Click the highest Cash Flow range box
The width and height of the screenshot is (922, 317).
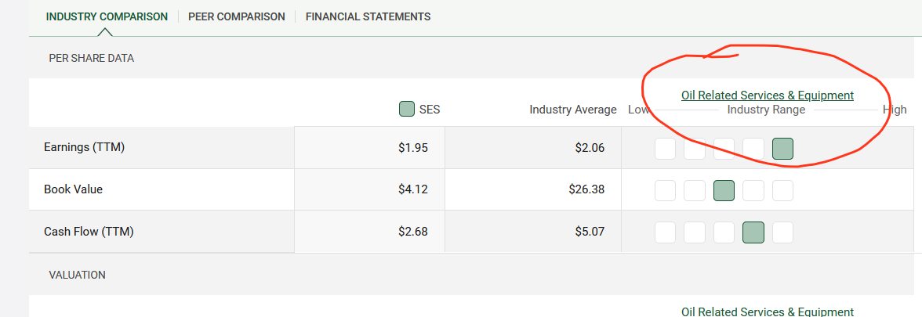[782, 232]
